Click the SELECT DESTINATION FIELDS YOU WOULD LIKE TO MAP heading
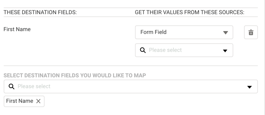The width and height of the screenshot is (265, 115). tap(75, 75)
